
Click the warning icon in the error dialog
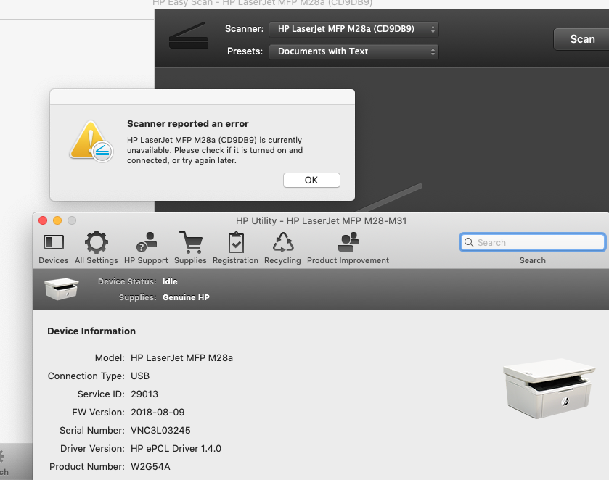(91, 141)
